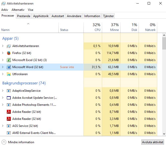Viewport: 166px width, 148px height.
Task: Expand the AGS Service row
Action: click(x=3, y=126)
